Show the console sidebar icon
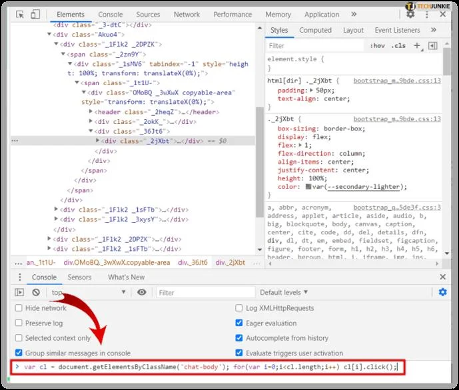Screen dimensions: 459x390 [x=19, y=292]
